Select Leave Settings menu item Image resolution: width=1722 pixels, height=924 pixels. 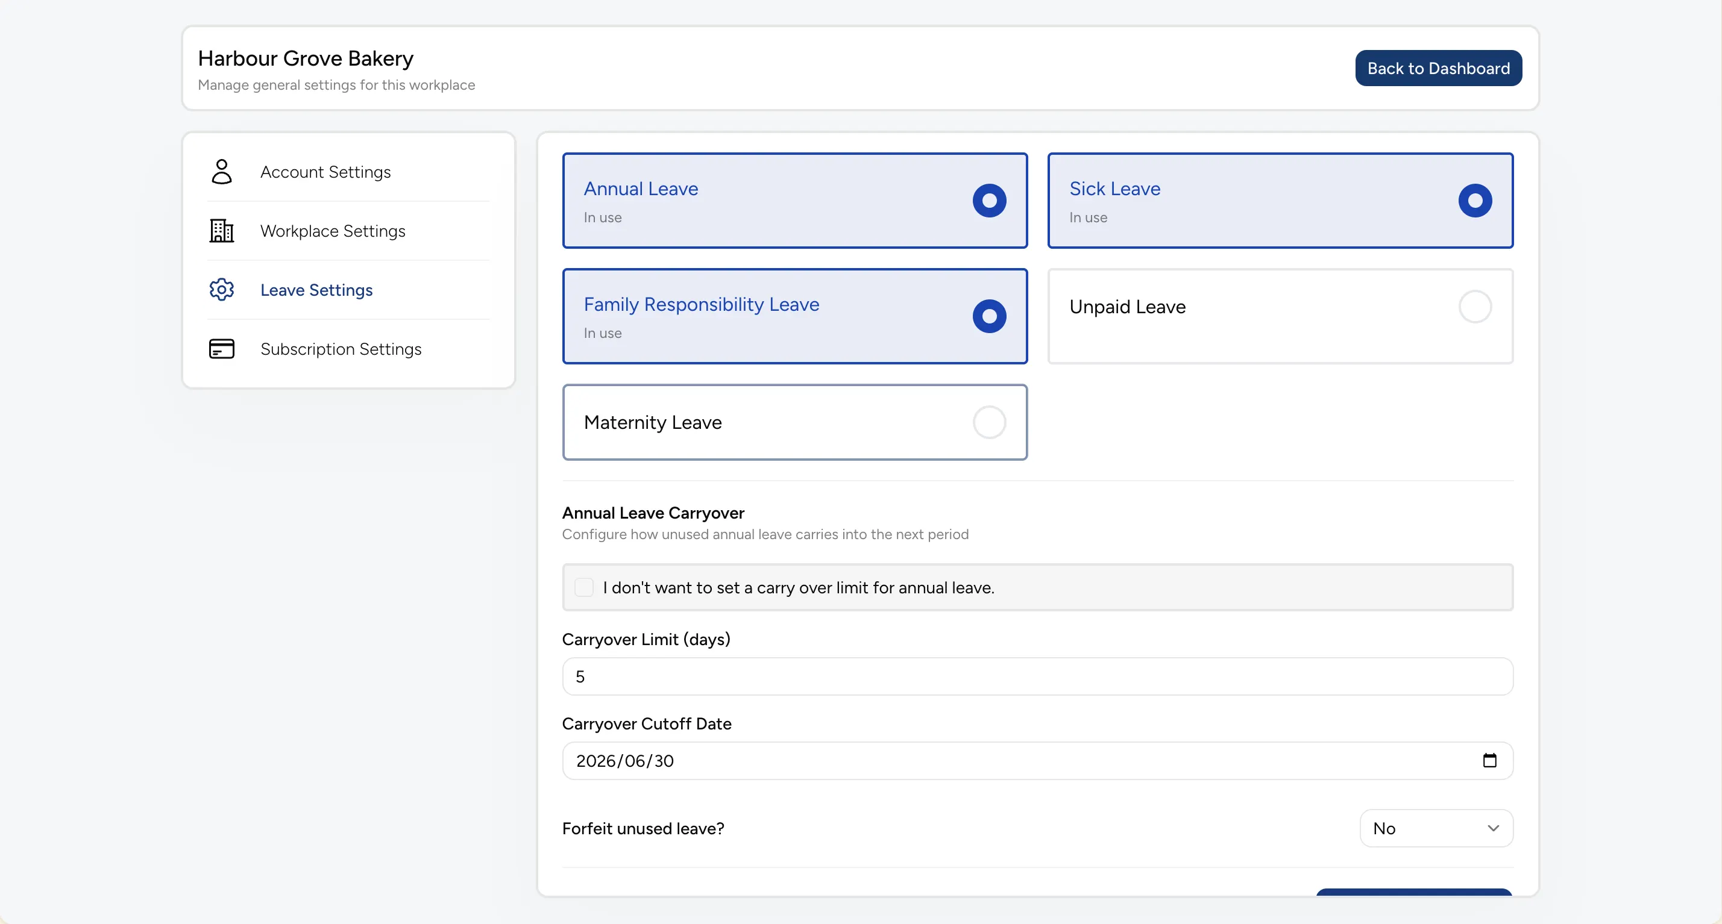tap(348, 289)
